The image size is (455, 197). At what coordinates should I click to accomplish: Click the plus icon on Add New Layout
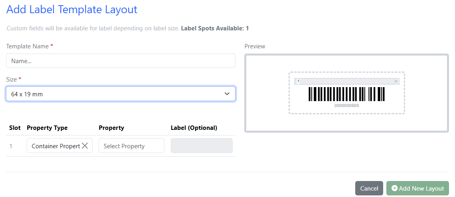coord(394,188)
